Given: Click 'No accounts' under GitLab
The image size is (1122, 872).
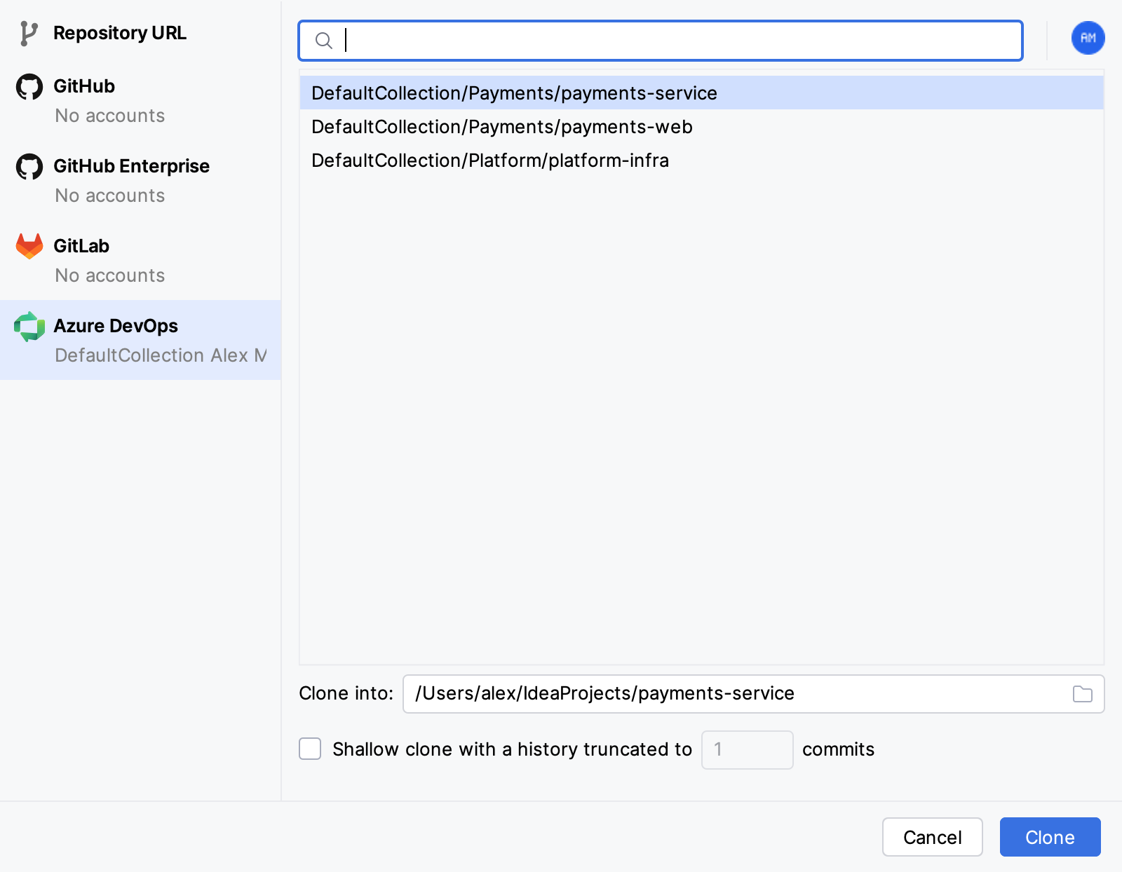Looking at the screenshot, I should click(x=110, y=275).
